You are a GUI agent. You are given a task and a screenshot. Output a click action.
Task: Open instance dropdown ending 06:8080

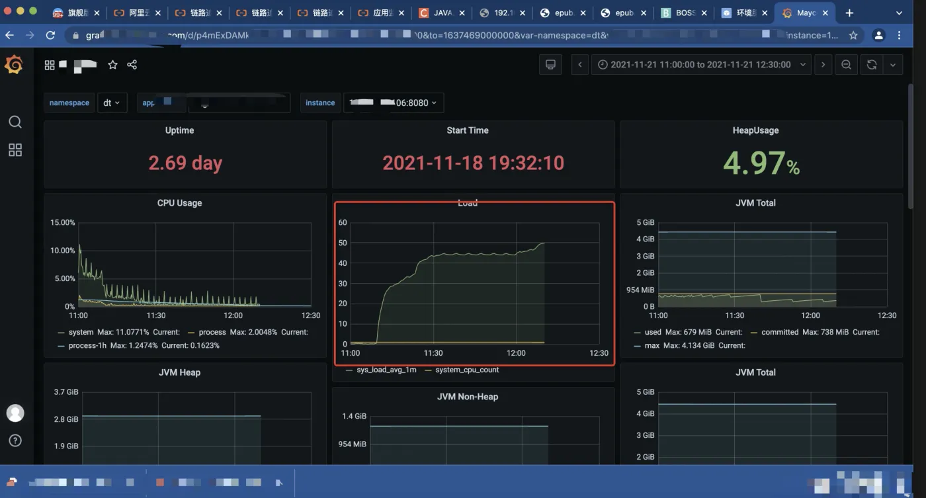[393, 103]
